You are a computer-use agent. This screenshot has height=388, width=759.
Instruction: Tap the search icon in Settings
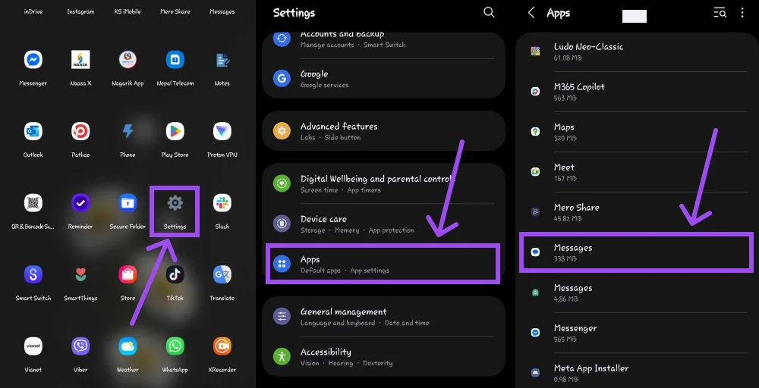489,13
